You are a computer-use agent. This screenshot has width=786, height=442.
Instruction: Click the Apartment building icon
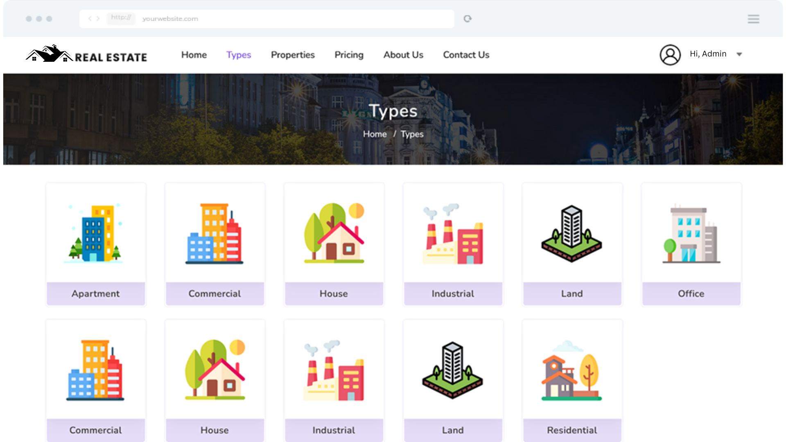(x=95, y=232)
